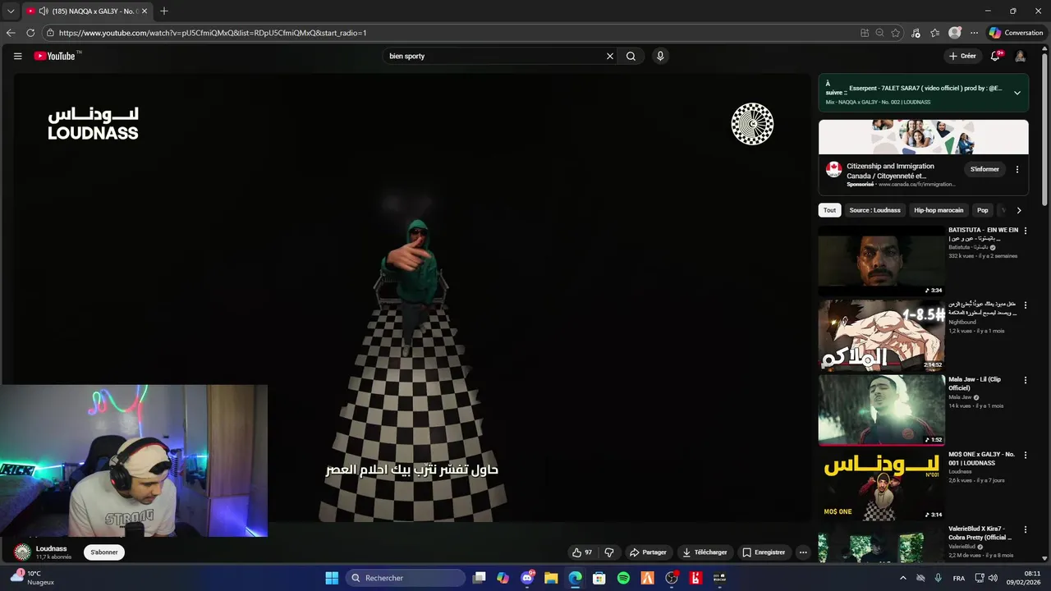Click in the YouTube search field

pos(493,56)
